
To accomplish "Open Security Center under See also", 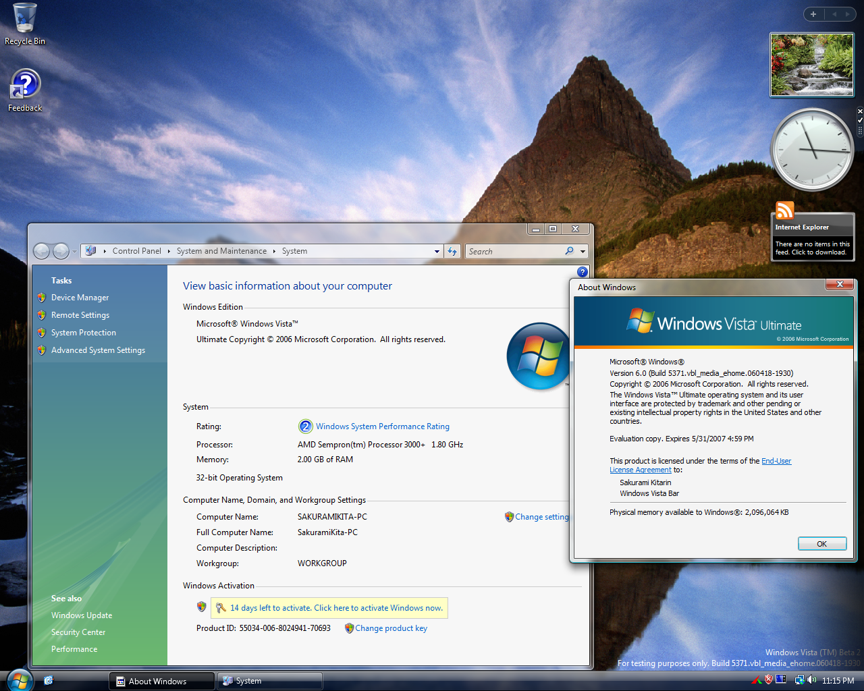I will tap(78, 632).
